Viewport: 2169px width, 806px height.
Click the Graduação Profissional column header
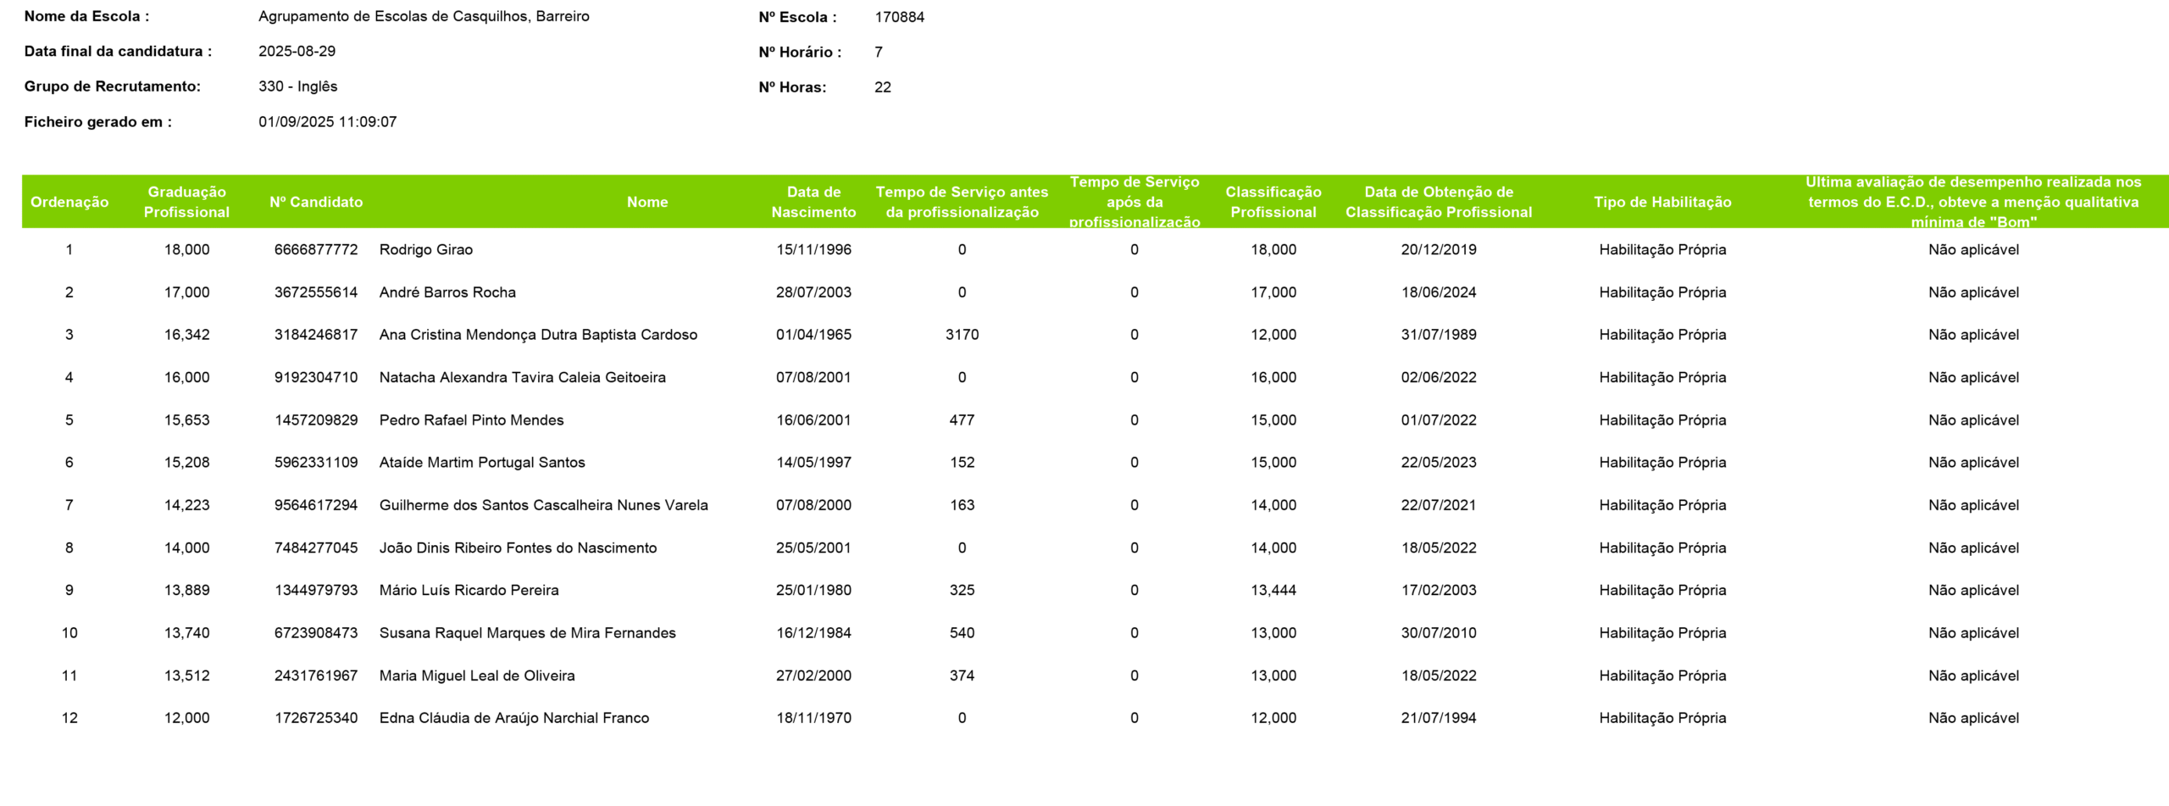(186, 202)
